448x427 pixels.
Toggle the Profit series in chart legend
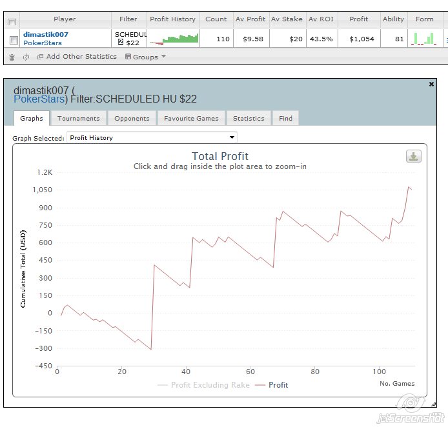[272, 385]
